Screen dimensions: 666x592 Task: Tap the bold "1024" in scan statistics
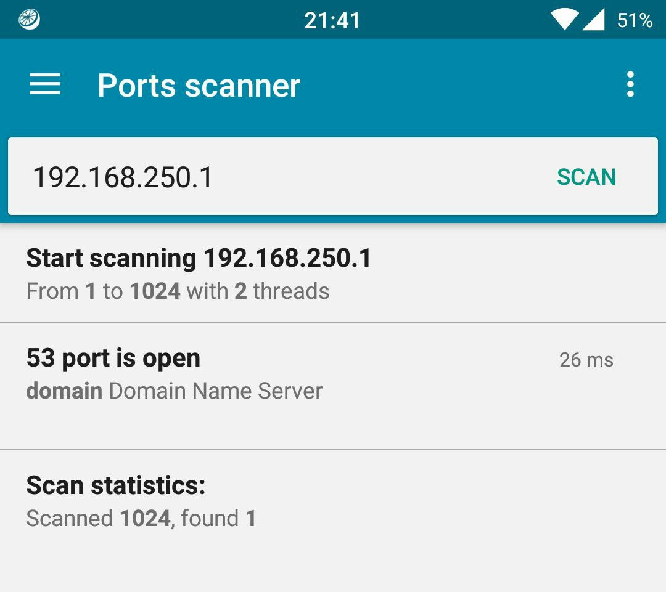tap(145, 518)
